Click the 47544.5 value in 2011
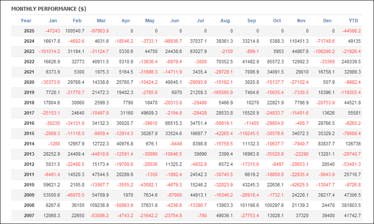374x224 pixels. coord(101,175)
